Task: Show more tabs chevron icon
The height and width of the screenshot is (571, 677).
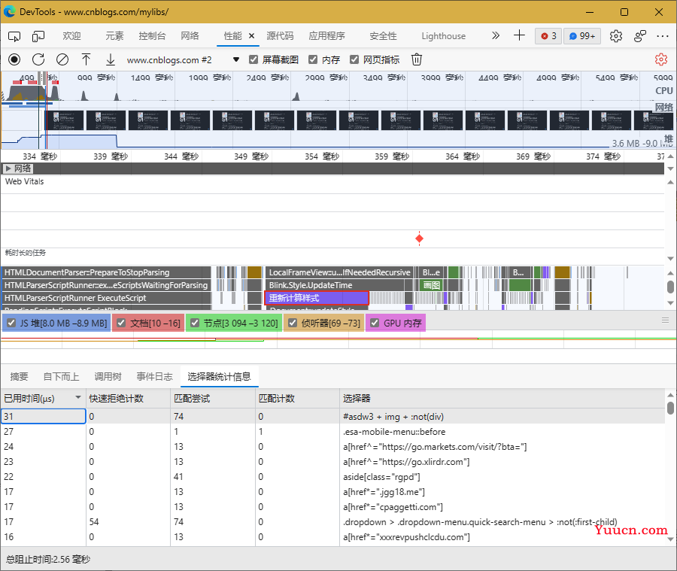Action: [x=496, y=36]
